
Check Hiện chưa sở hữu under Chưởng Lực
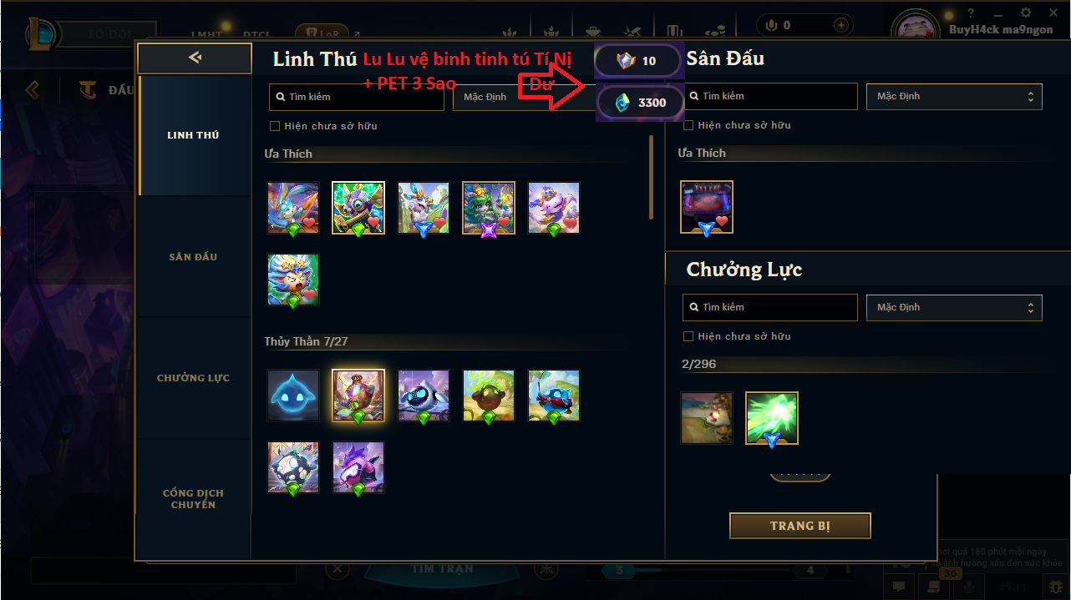[x=688, y=336]
